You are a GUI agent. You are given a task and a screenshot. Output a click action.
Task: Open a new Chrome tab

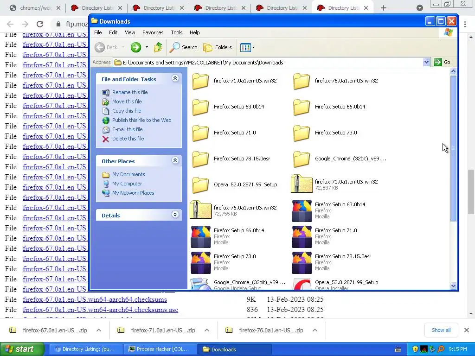pyautogui.click(x=384, y=8)
